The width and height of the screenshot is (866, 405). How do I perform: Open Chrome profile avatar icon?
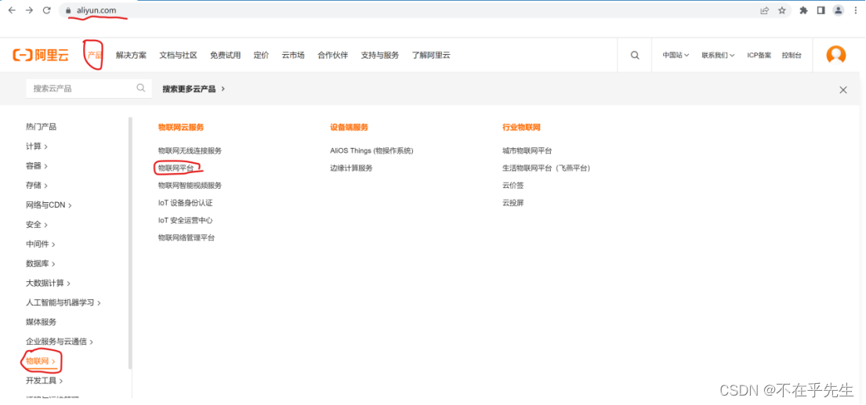(839, 10)
